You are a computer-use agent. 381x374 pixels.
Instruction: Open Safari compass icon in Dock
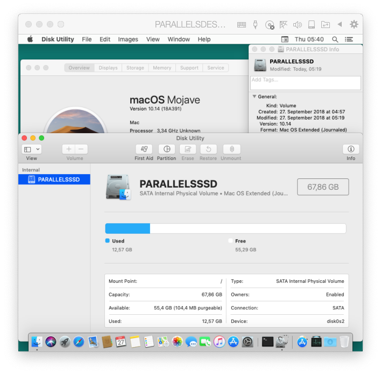79,342
